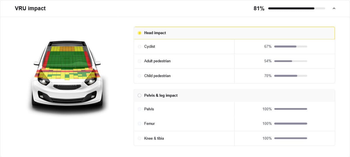Click the car impact diagram image
350x157 pixels.
point(67,76)
